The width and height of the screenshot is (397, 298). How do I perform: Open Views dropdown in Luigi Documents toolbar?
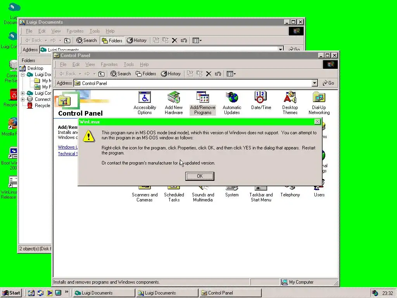click(197, 40)
